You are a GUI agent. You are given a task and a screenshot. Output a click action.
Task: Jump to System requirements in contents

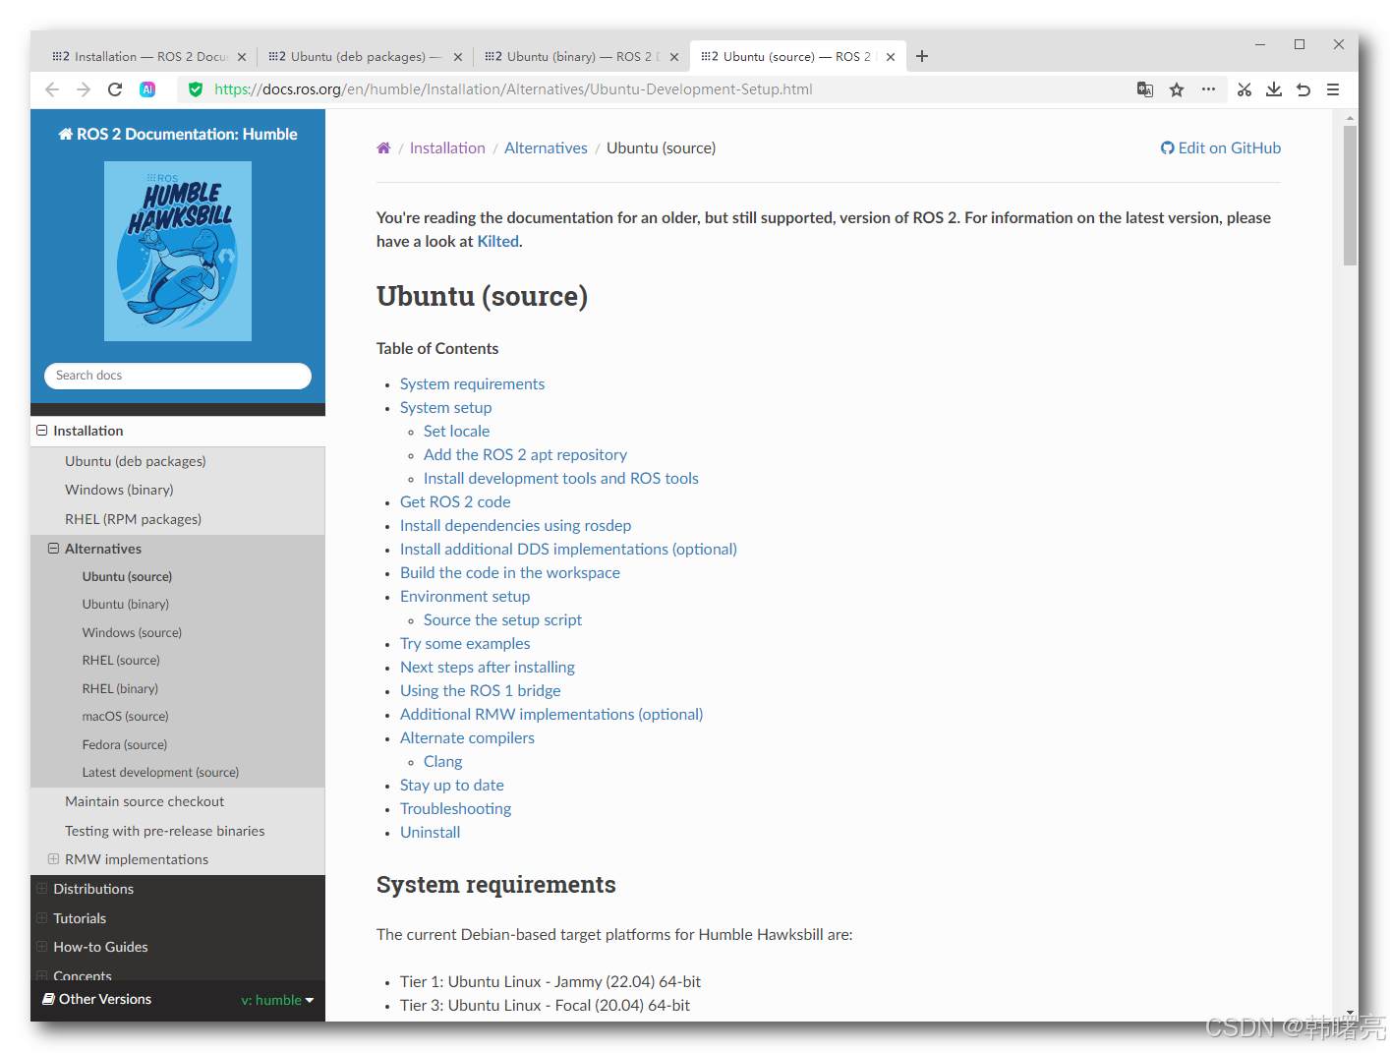point(472,383)
